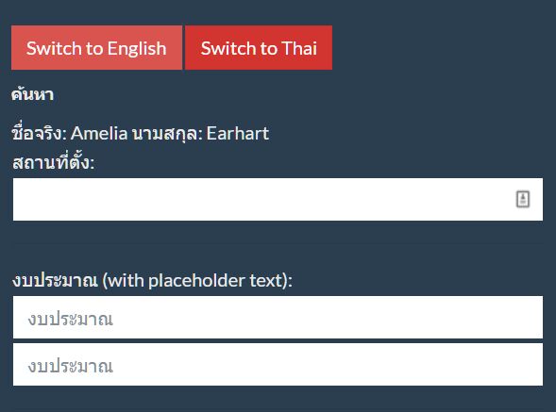Focus the first งบประมาณ placeholder input
This screenshot has width=556, height=412.
tap(278, 318)
